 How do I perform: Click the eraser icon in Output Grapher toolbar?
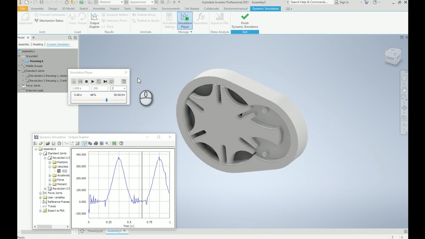coord(41,143)
